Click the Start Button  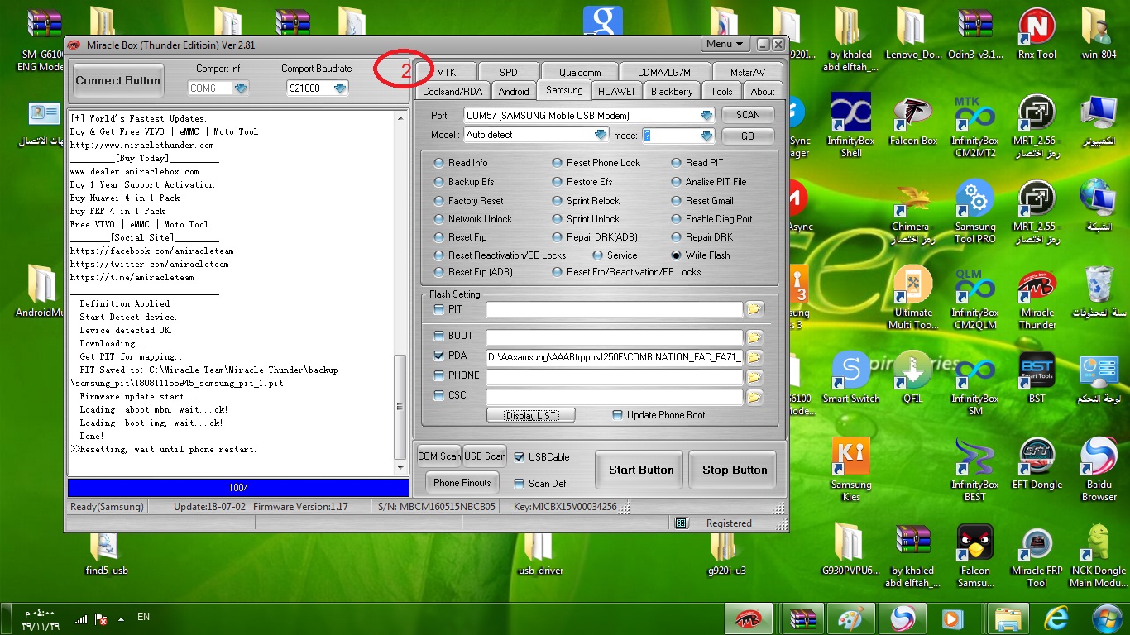(641, 470)
